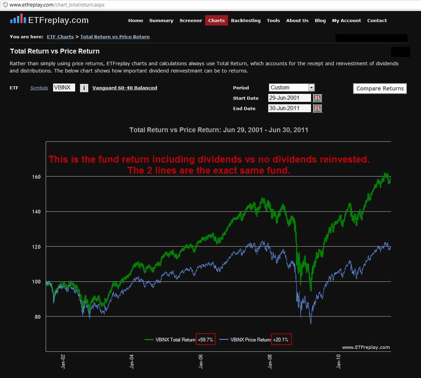The height and width of the screenshot is (378, 421).
Task: Open the End Date calendar picker
Action: [317, 108]
